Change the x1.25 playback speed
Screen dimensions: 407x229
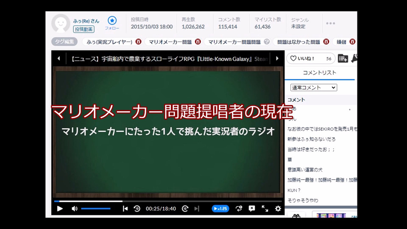tap(220, 209)
